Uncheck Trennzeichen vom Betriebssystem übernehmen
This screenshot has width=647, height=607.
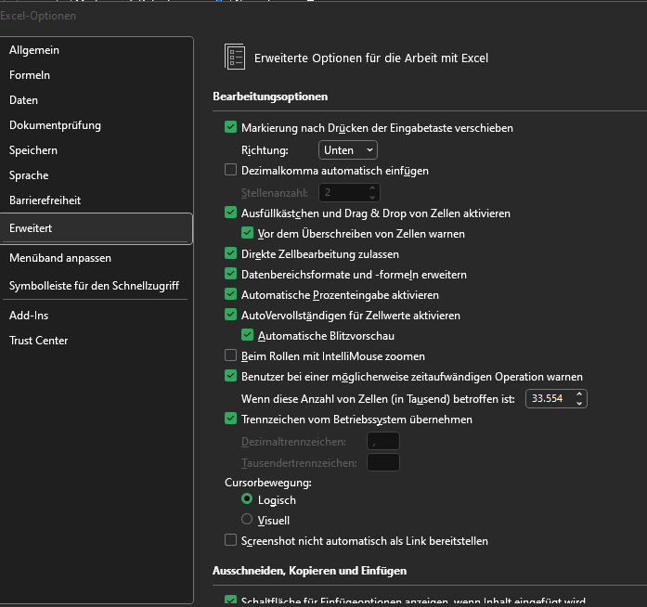pyautogui.click(x=230, y=419)
